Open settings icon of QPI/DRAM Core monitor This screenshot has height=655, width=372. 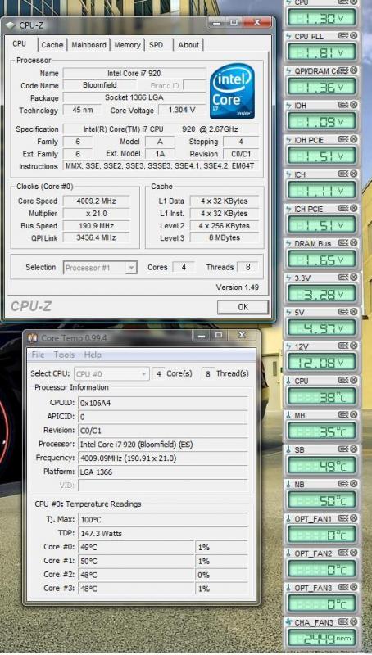coord(343,70)
